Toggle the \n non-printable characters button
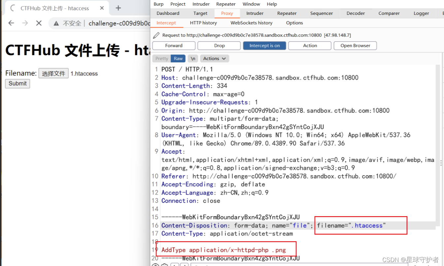 tap(193, 58)
